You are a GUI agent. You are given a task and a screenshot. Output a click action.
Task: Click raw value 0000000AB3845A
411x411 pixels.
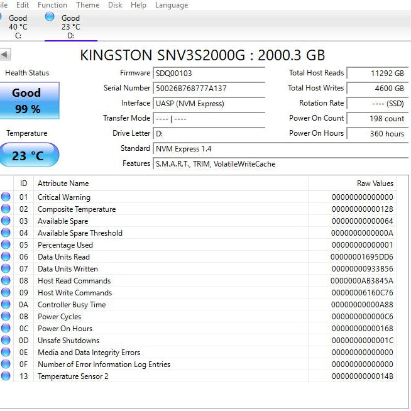(x=362, y=281)
